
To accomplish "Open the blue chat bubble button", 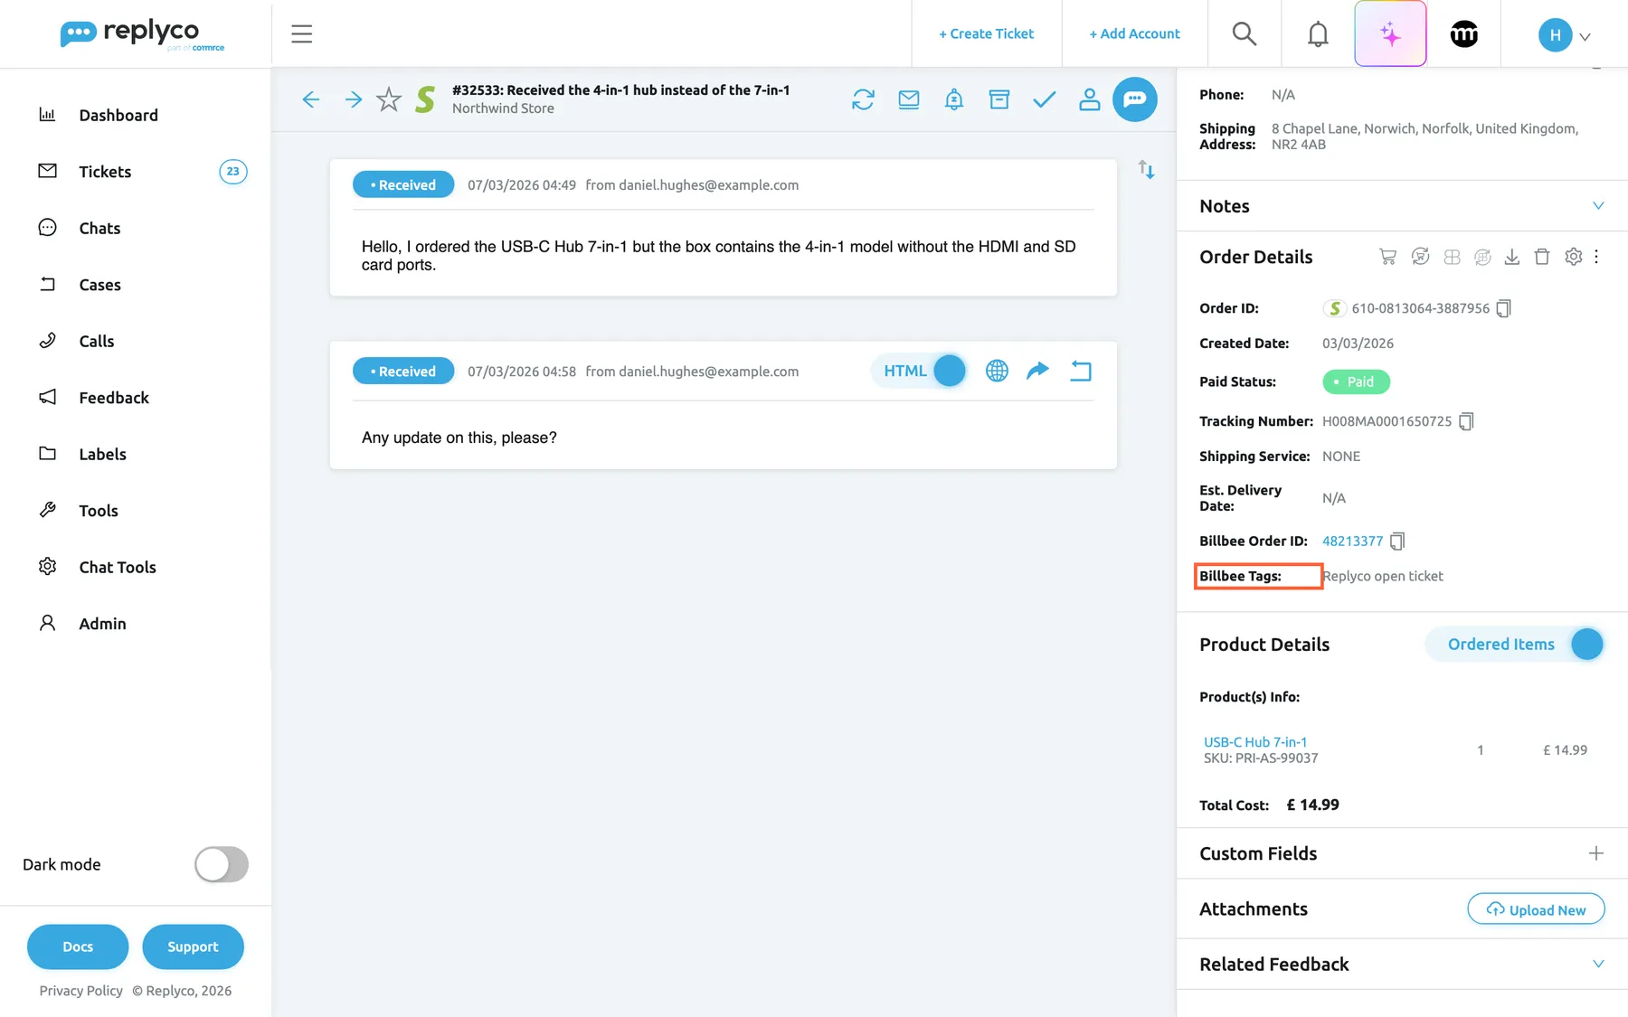I will pyautogui.click(x=1135, y=99).
